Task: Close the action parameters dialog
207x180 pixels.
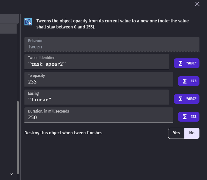Action: (x=197, y=4)
